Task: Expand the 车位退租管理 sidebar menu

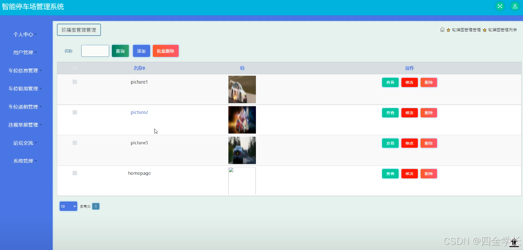Action: 25,107
